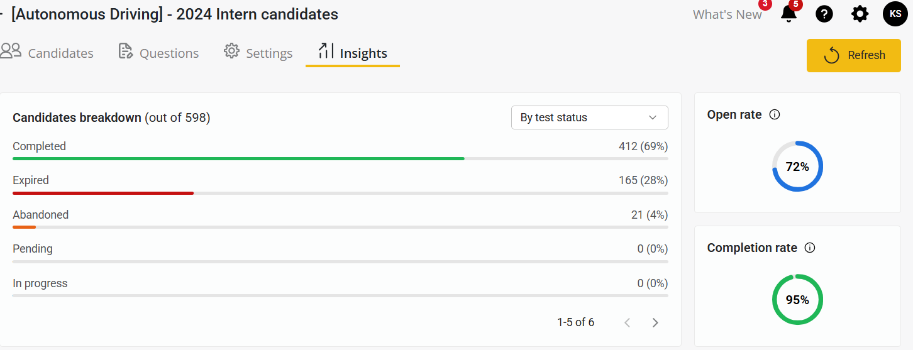This screenshot has height=350, width=913.
Task: Click the Candidates people icon
Action: tap(11, 52)
